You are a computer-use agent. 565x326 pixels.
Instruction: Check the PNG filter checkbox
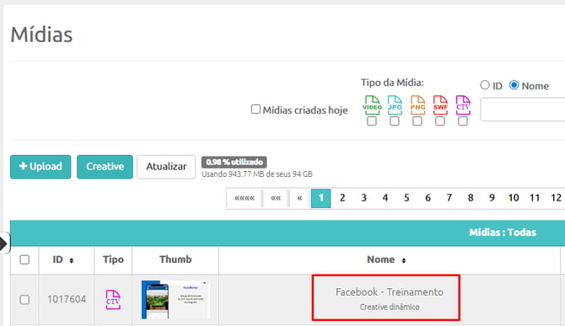point(417,121)
